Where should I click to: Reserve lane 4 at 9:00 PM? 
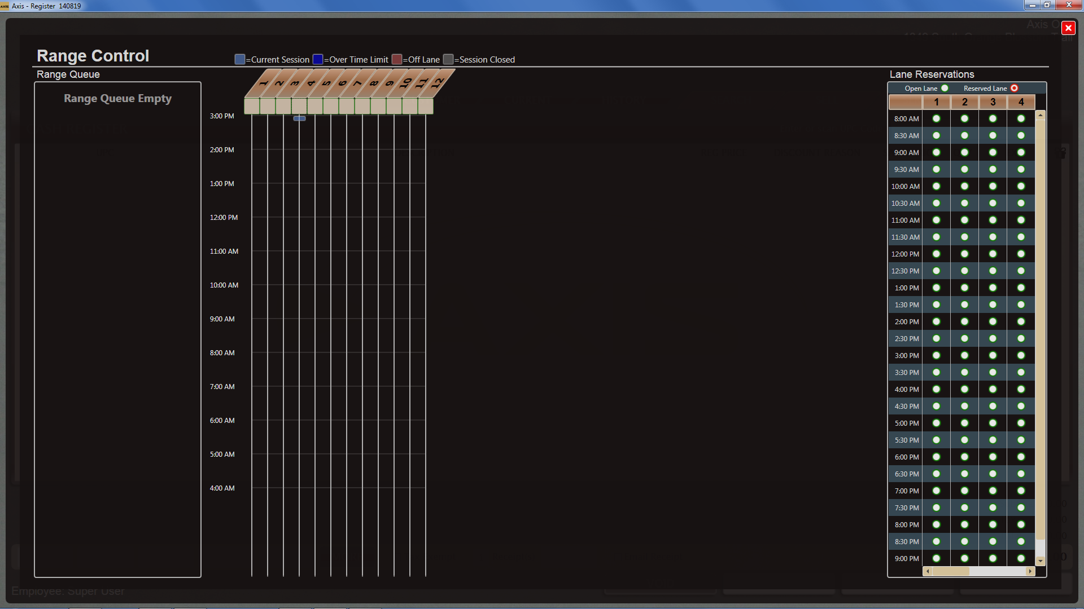[x=1021, y=558]
